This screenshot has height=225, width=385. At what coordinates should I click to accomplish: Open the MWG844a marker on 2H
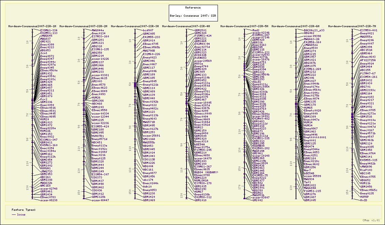98,30
